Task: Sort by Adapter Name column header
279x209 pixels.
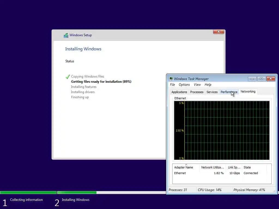Action: click(x=186, y=167)
